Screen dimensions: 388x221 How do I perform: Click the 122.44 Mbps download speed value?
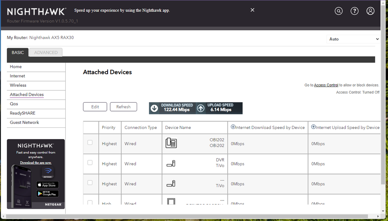pyautogui.click(x=177, y=110)
